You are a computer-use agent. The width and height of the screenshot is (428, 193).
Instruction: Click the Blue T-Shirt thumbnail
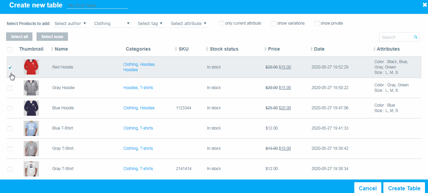coord(31,128)
